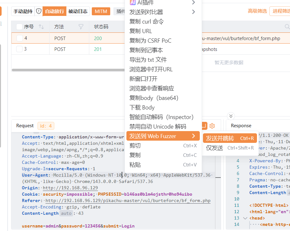Image resolution: width=290 pixels, height=231 pixels.
Task: Click the horizontal scrollbar under the table
Action: click(68, 70)
